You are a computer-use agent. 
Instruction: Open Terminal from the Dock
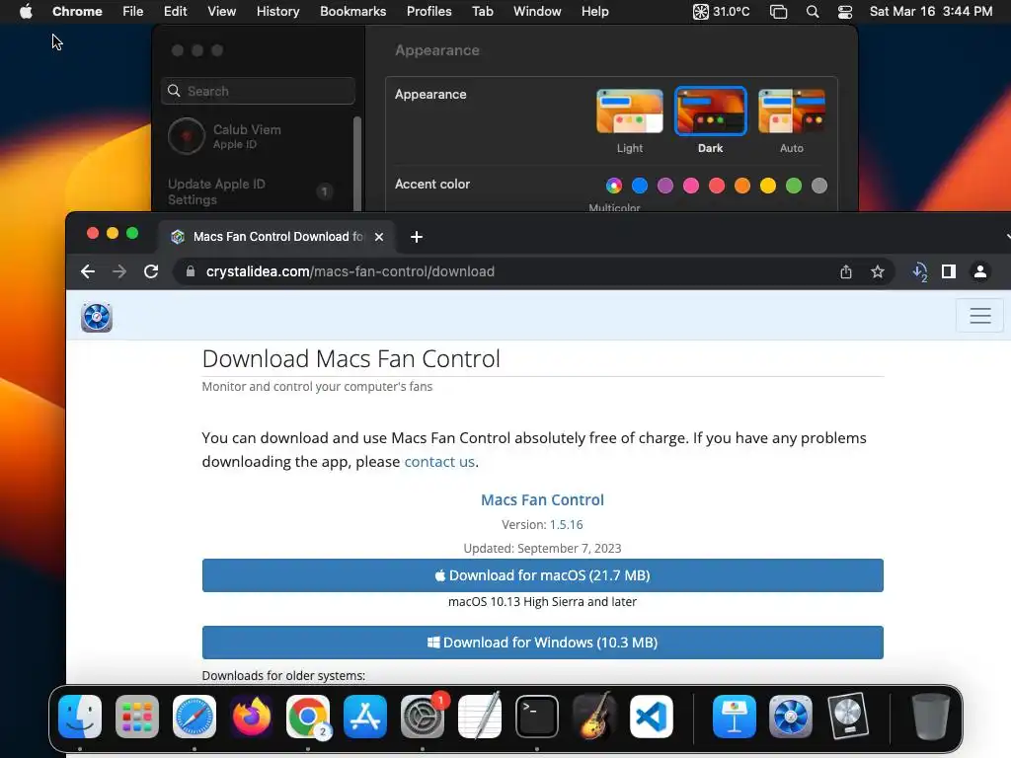[536, 717]
